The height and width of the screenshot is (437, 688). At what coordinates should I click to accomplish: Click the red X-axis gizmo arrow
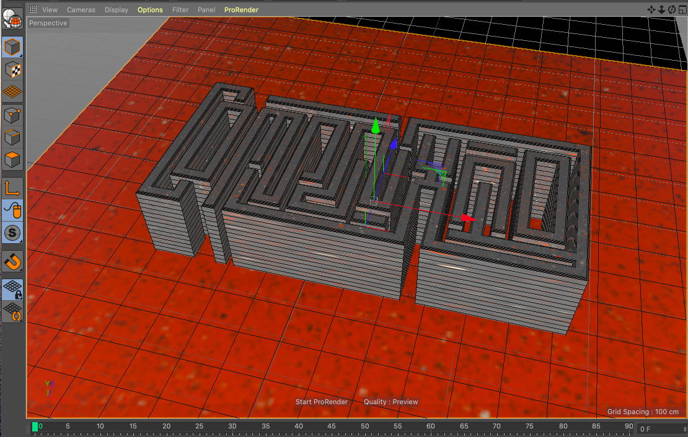[469, 217]
